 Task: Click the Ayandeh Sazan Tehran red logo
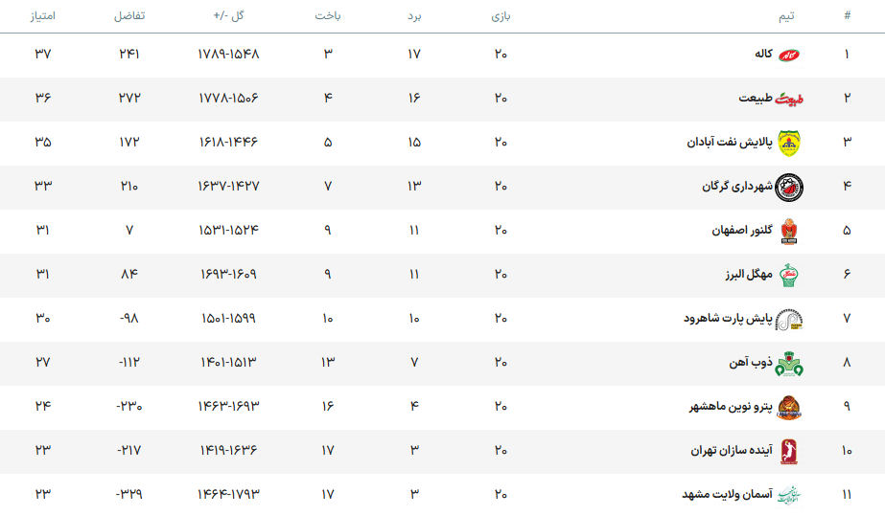788,451
